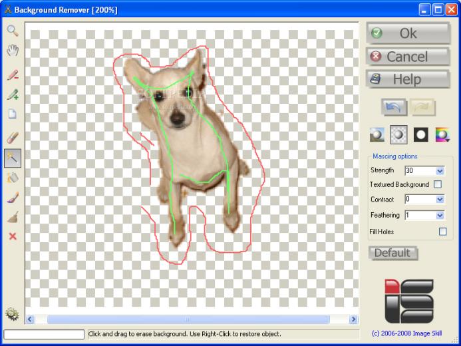The width and height of the screenshot is (461, 346).
Task: Click the Cancel button
Action: coord(408,56)
